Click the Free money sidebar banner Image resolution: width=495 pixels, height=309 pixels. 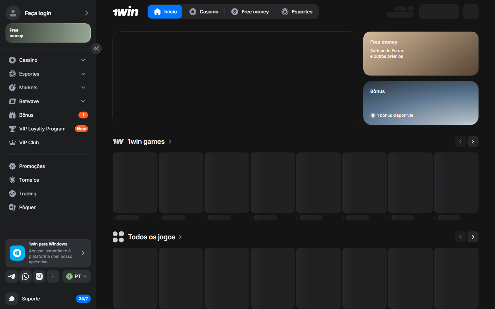pos(48,33)
